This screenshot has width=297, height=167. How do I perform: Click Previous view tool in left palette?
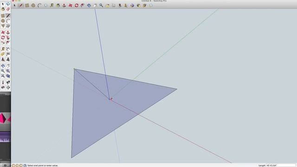point(8,76)
